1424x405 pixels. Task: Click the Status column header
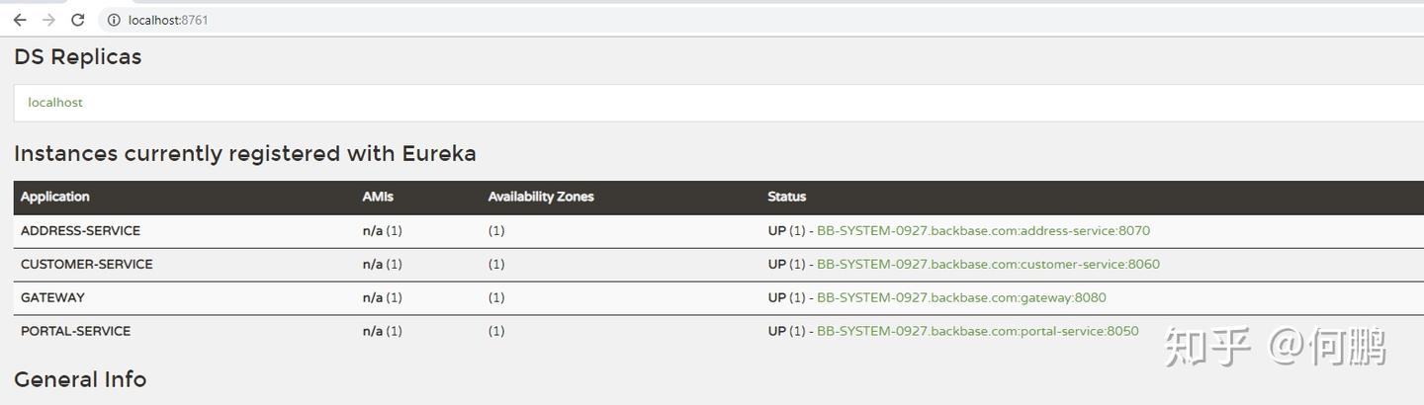pyautogui.click(x=787, y=197)
